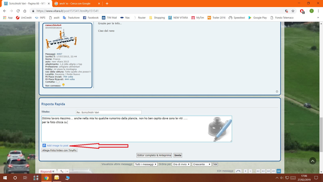Open the Google Play bookmark

(x=257, y=18)
